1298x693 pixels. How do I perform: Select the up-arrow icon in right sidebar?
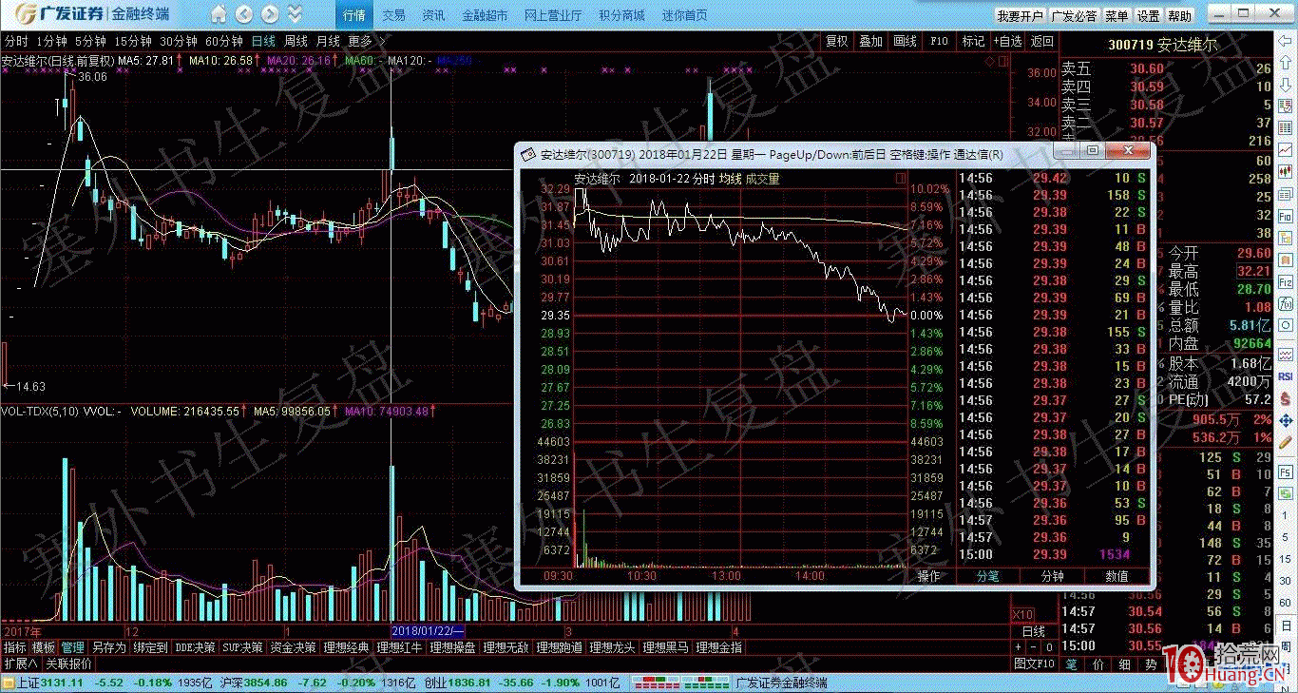[x=1286, y=63]
